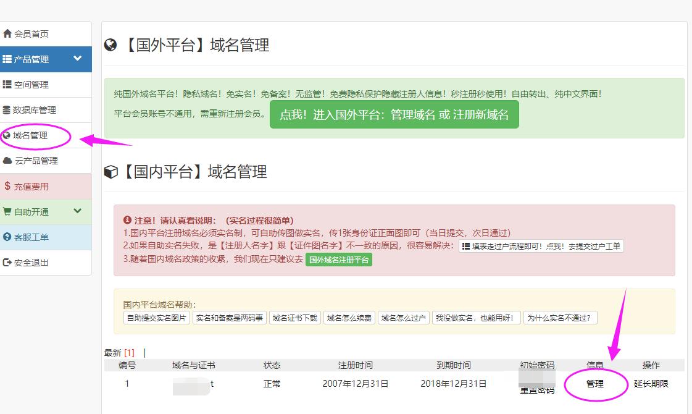Open 数据库管理 menu item
692x414 pixels.
[x=46, y=110]
